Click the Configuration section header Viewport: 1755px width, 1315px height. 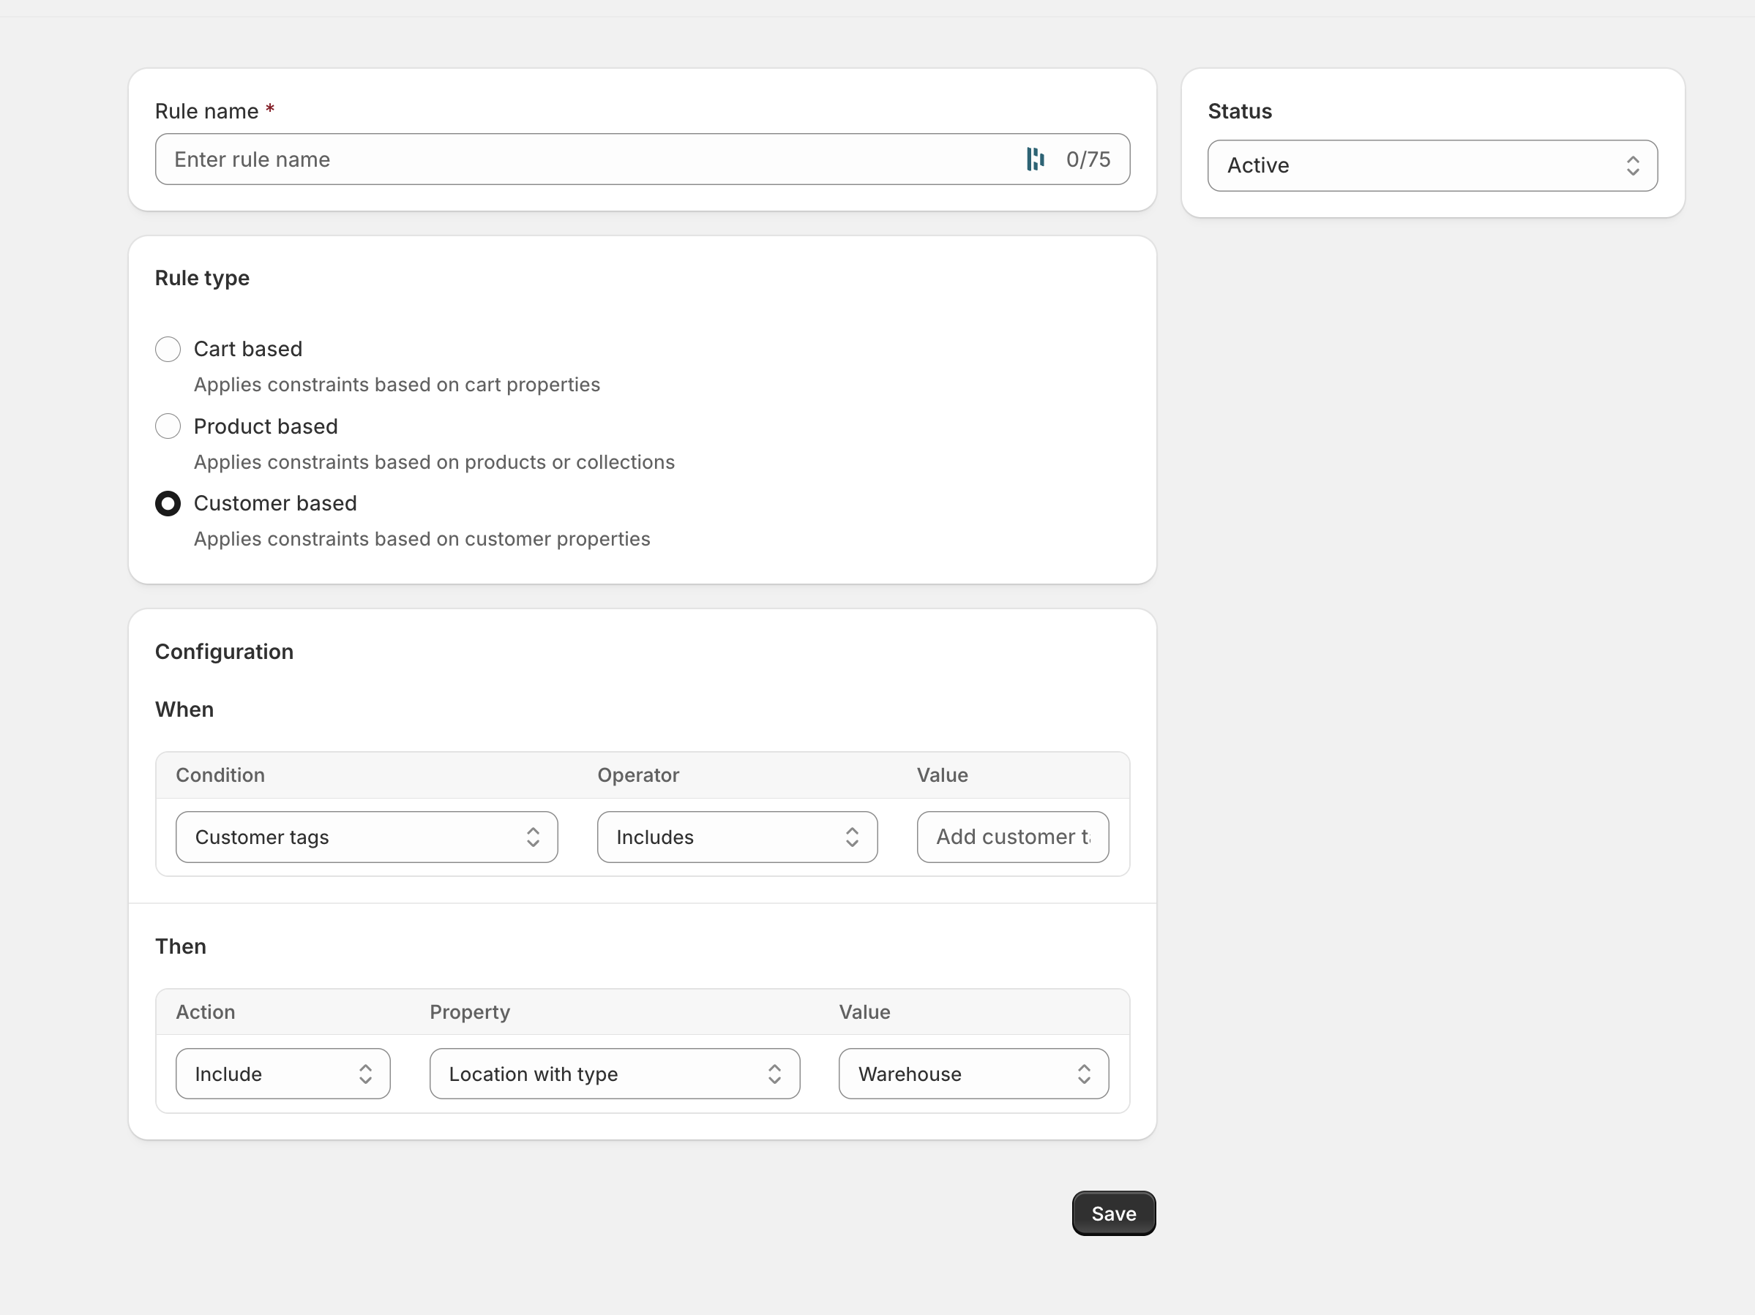click(x=225, y=652)
